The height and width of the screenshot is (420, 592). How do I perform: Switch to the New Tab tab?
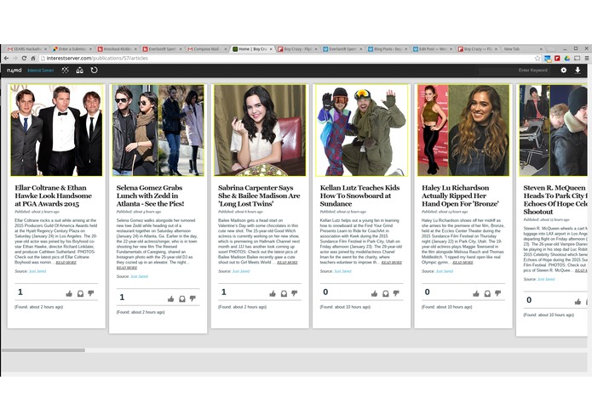coord(522,49)
